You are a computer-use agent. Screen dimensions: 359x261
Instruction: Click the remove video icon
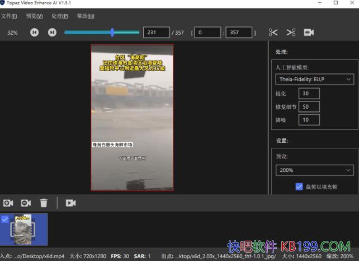point(26,203)
